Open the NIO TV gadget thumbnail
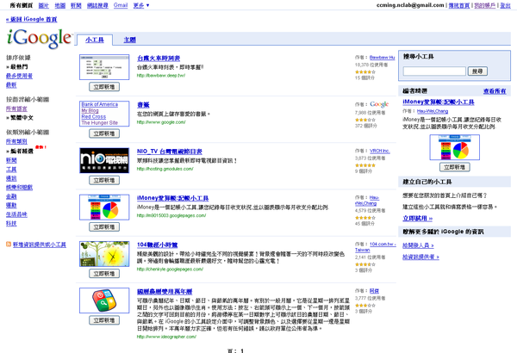The width and height of the screenshot is (517, 353). (x=104, y=160)
